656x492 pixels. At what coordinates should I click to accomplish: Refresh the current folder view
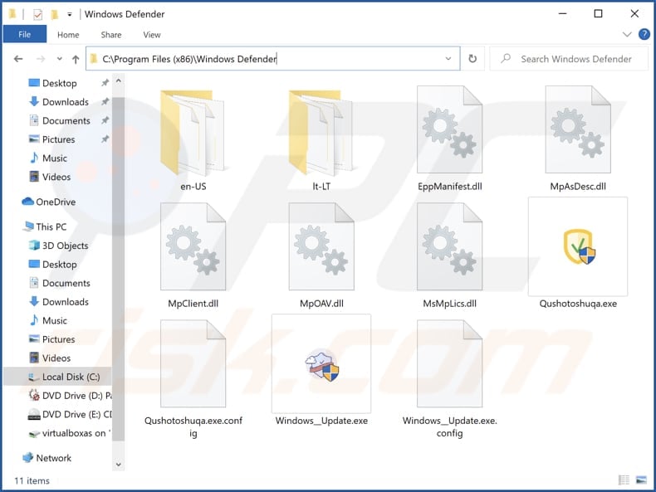(472, 59)
